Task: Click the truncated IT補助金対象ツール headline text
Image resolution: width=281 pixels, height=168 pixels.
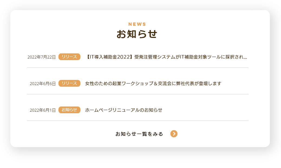Action: point(167,57)
